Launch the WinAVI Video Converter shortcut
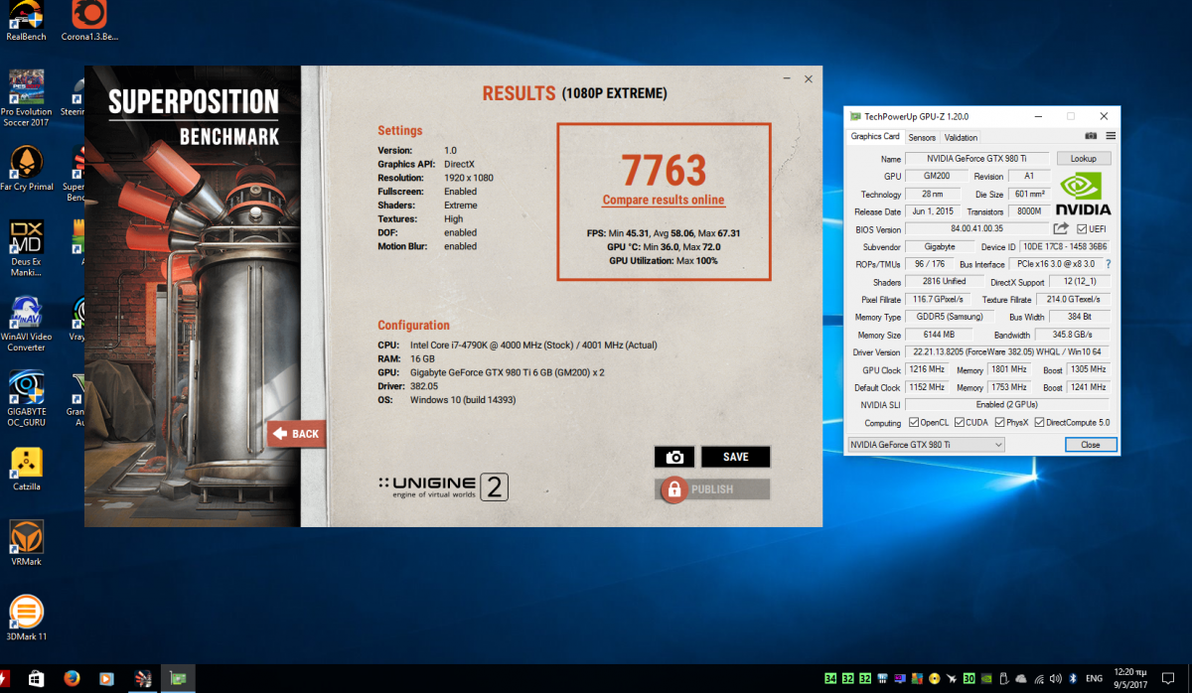 pyautogui.click(x=26, y=324)
